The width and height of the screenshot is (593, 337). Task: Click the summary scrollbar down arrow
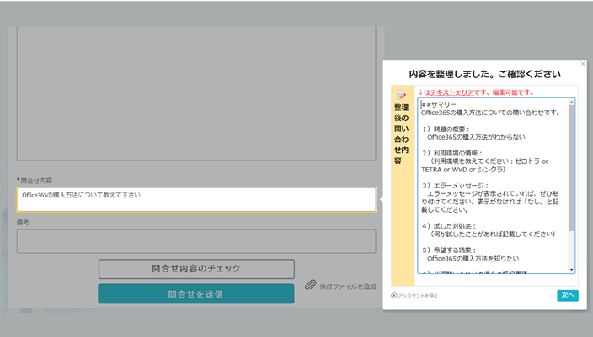(x=572, y=269)
